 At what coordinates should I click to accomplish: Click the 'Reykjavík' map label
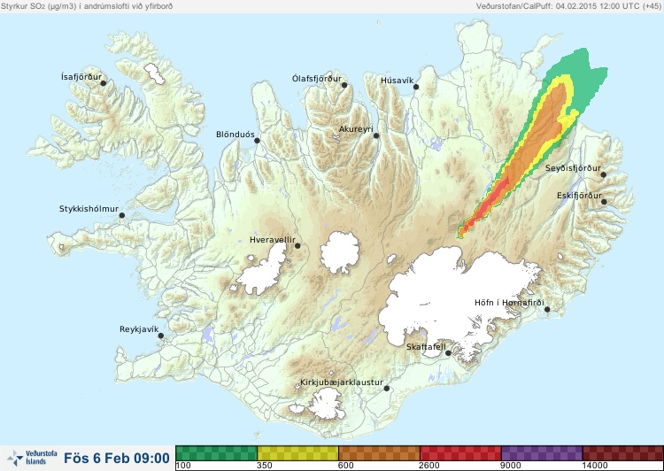coord(139,329)
